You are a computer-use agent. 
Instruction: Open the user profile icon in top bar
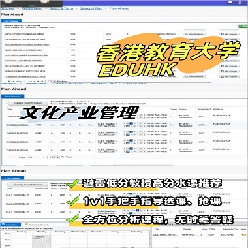click(x=240, y=2)
